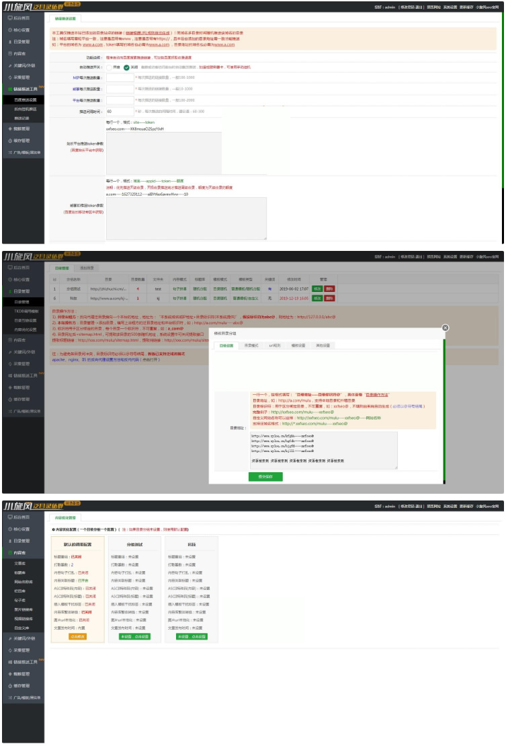Open the 目录模式 tab in the dialog
Image resolution: width=506 pixels, height=746 pixels.
click(x=251, y=345)
